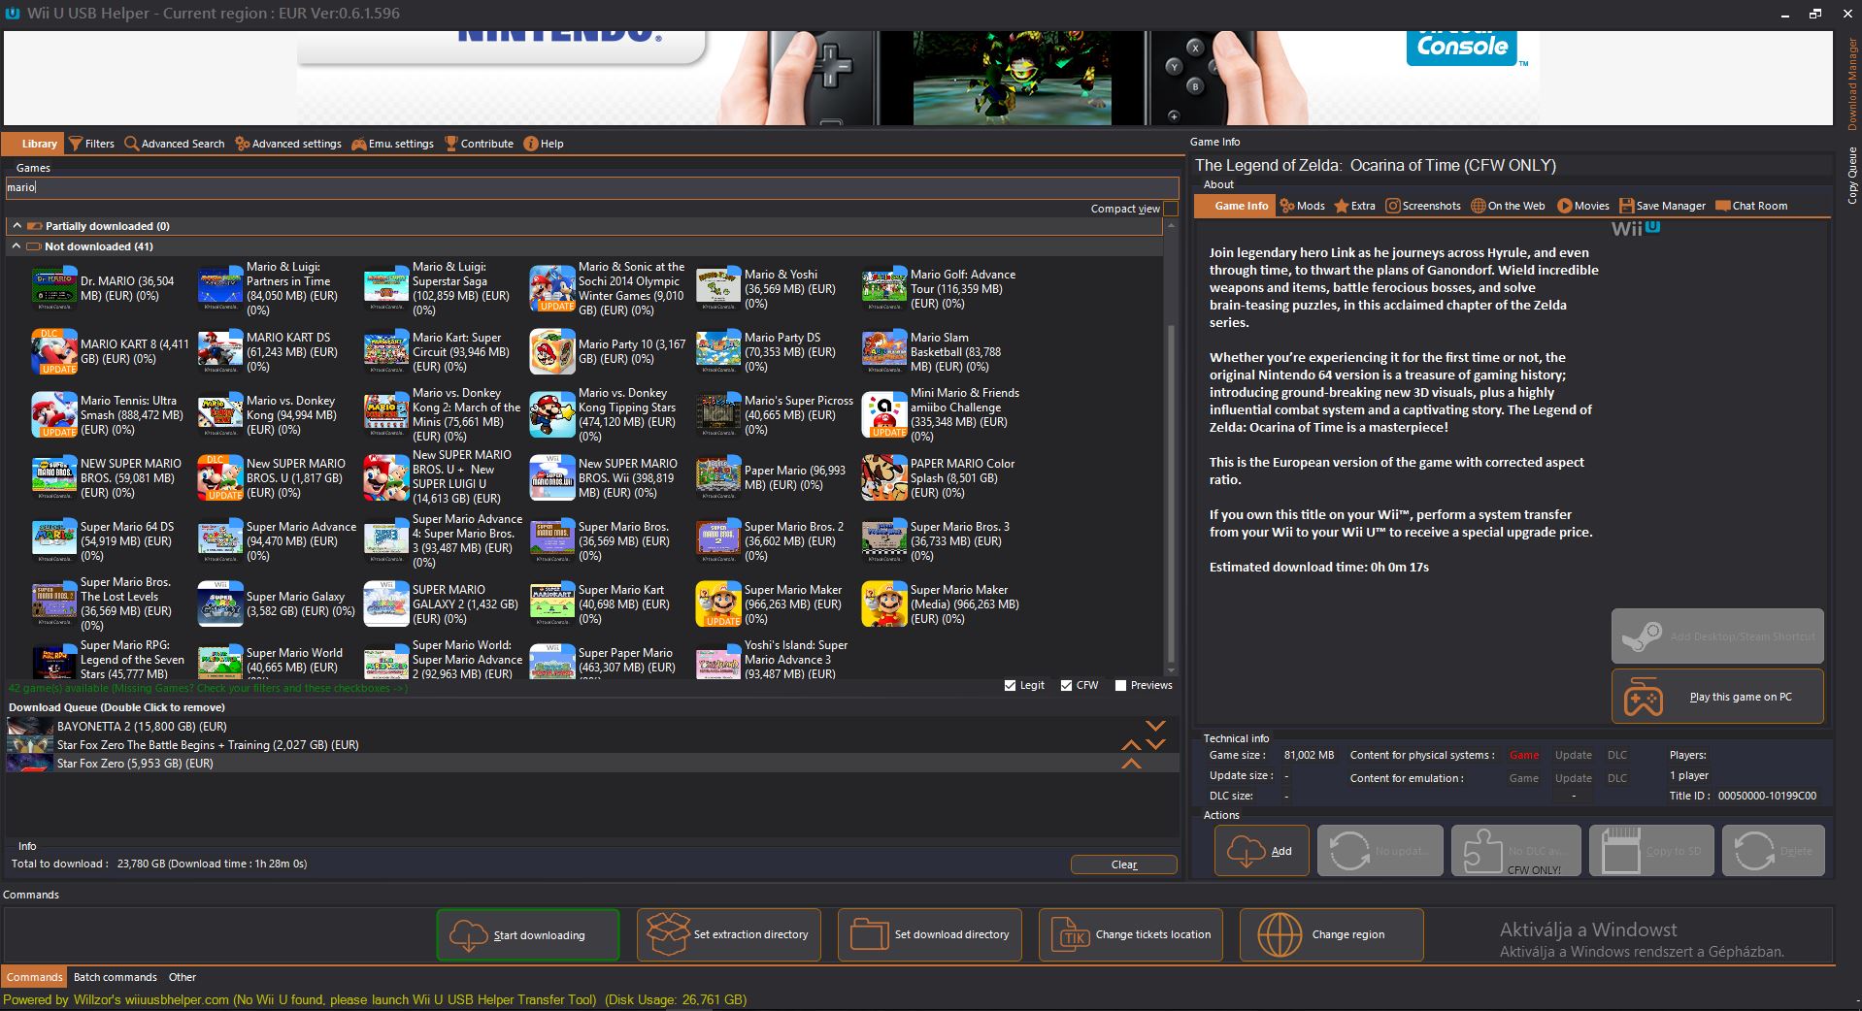1862x1011 pixels.
Task: Collapse the Partially downloaded group
Action: (x=17, y=226)
